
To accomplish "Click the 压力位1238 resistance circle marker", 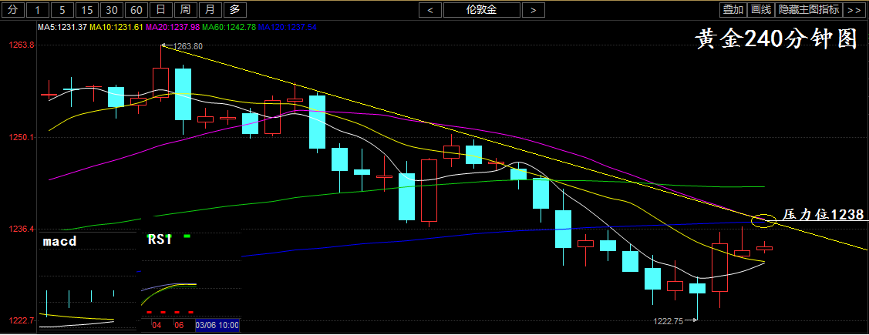I will click(763, 220).
